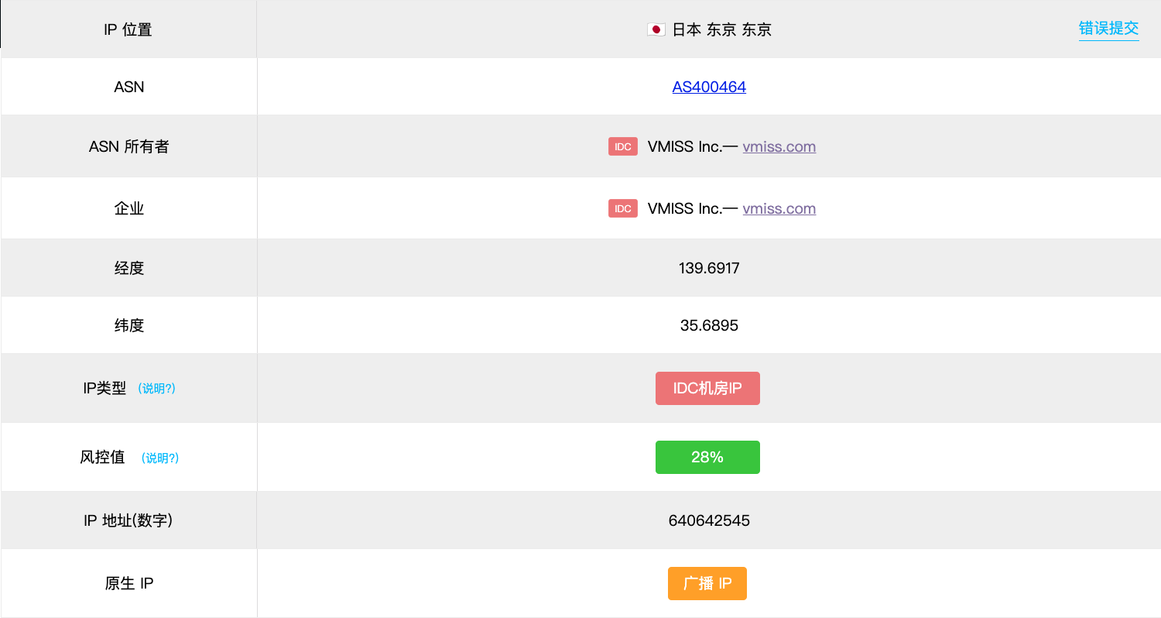The image size is (1161, 618).
Task: Open vmiss.com link in ASN 所有者 row
Action: pyautogui.click(x=779, y=146)
